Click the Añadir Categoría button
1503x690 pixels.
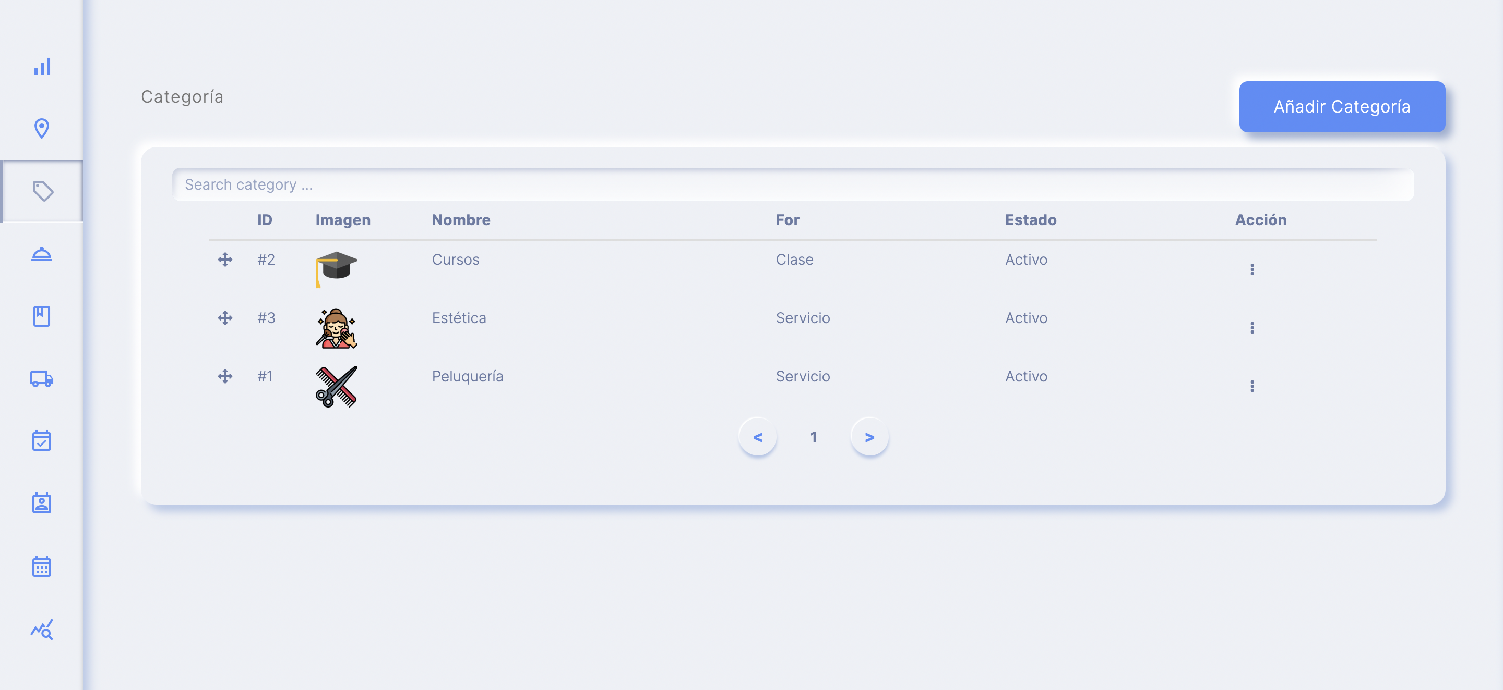(x=1342, y=107)
